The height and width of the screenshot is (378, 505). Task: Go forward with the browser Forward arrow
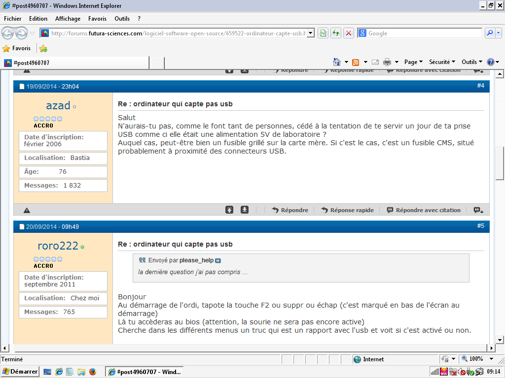click(21, 33)
